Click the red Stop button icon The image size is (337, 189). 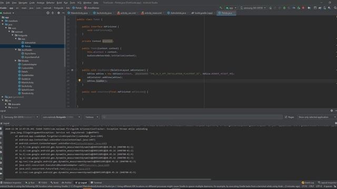[303, 8]
